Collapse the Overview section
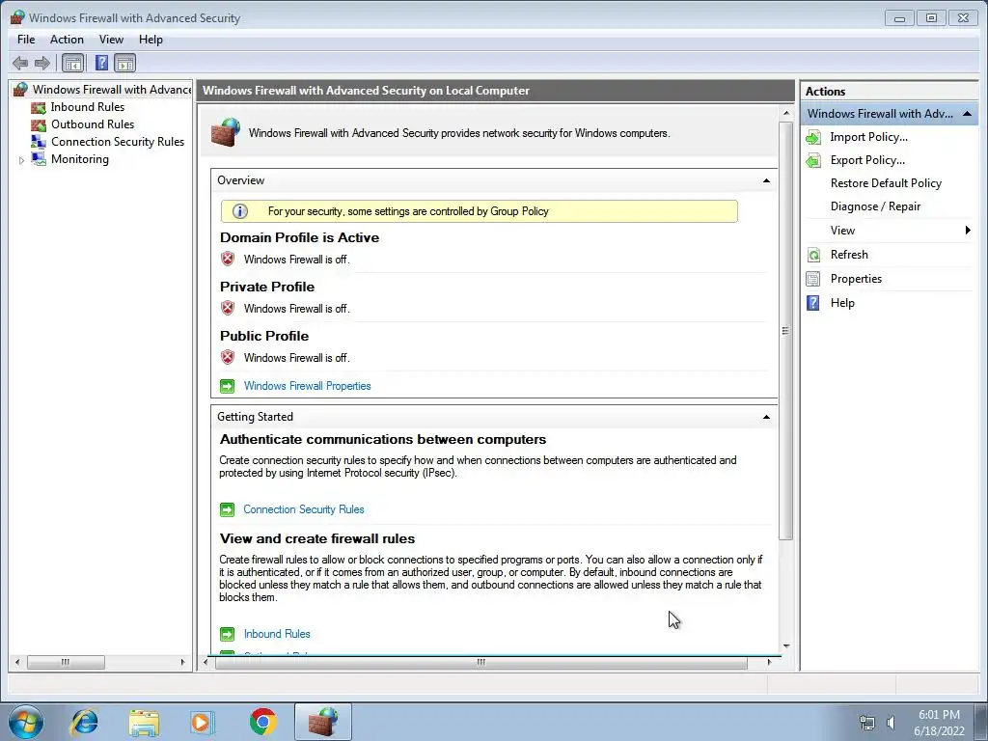The width and height of the screenshot is (988, 741). pos(766,180)
